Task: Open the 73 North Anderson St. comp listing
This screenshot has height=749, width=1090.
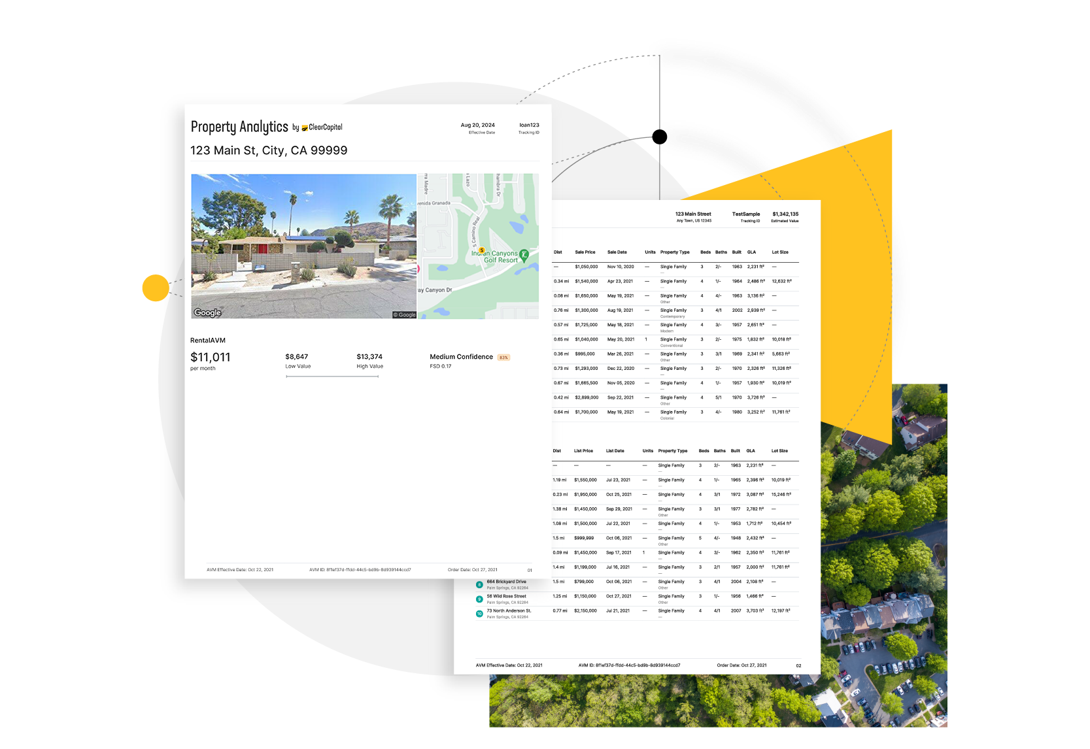Action: (509, 610)
